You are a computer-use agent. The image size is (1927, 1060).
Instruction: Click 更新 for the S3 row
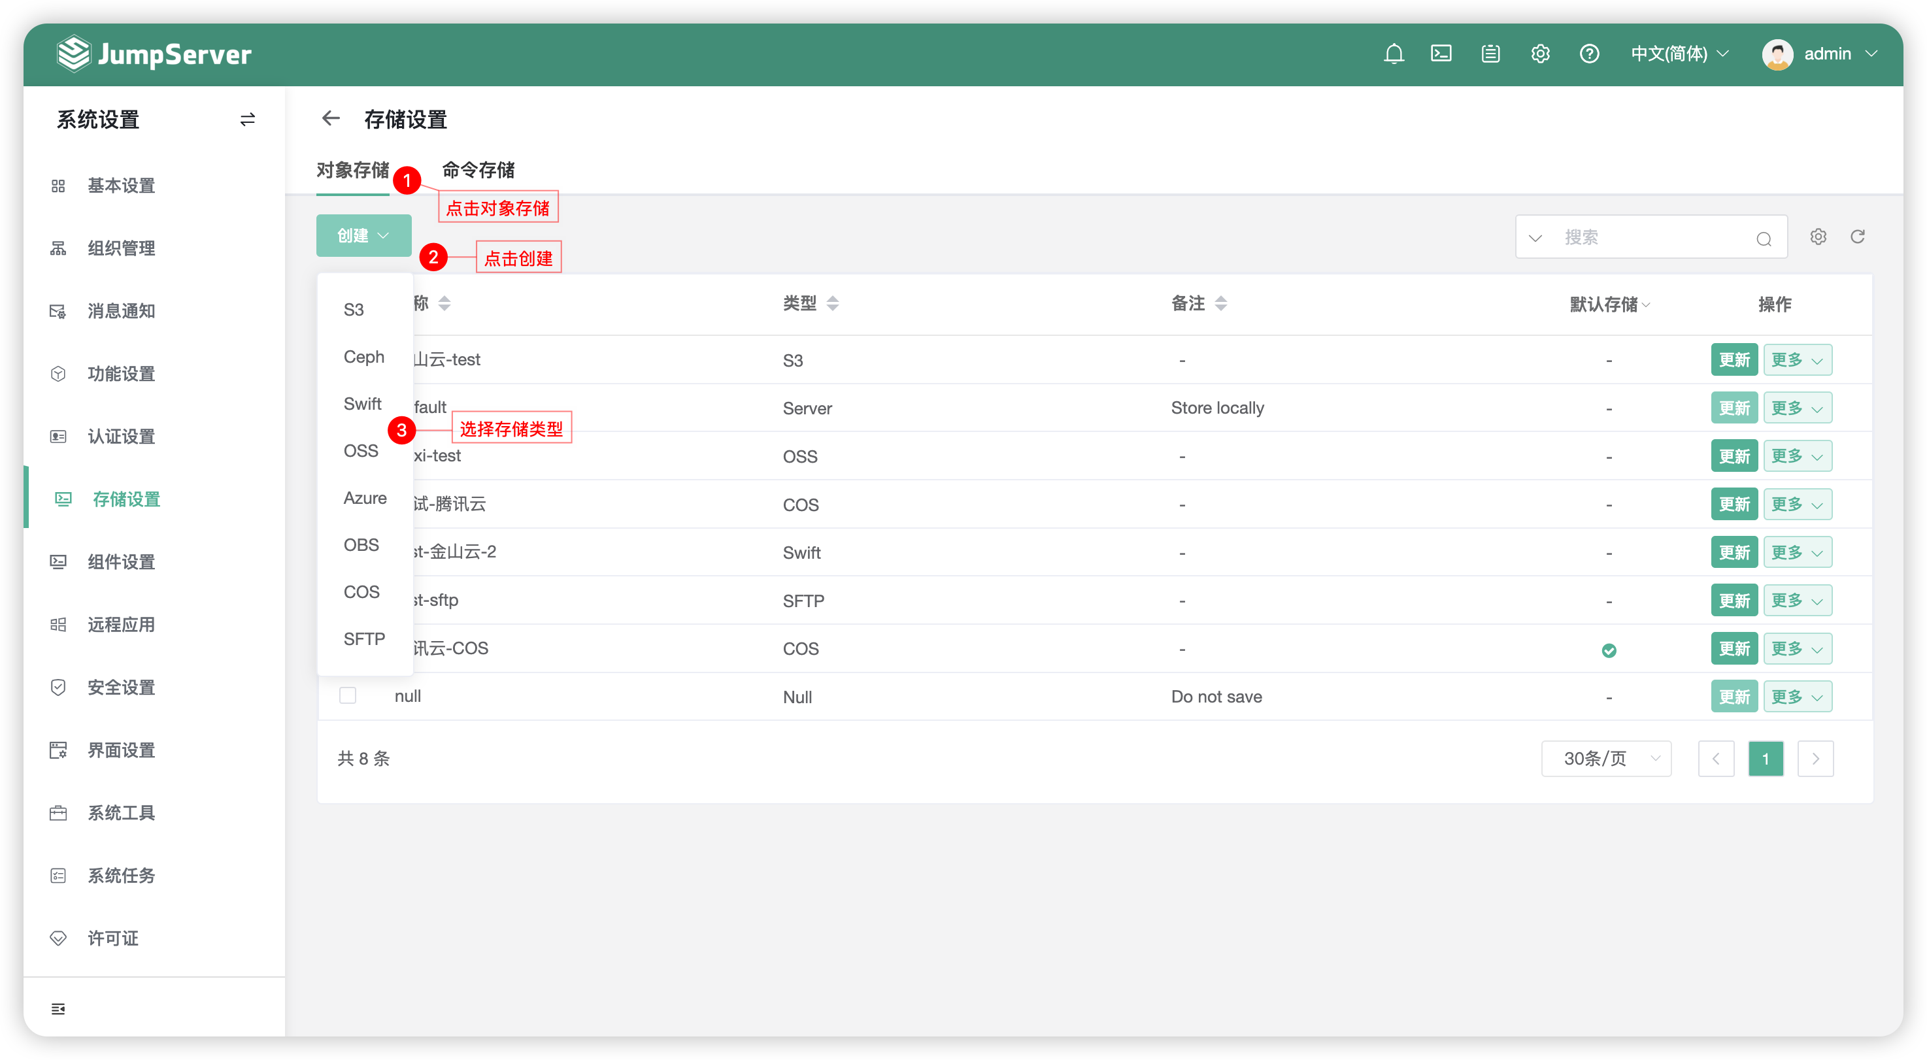(1734, 360)
